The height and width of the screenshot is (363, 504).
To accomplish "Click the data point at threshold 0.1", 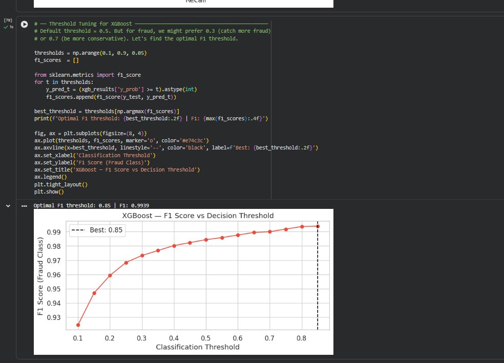I will pyautogui.click(x=78, y=325).
